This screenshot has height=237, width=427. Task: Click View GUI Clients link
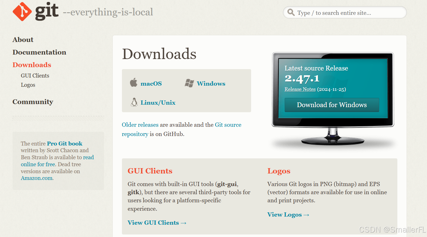157,223
